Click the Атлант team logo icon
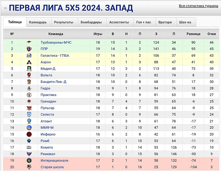 [29, 121]
